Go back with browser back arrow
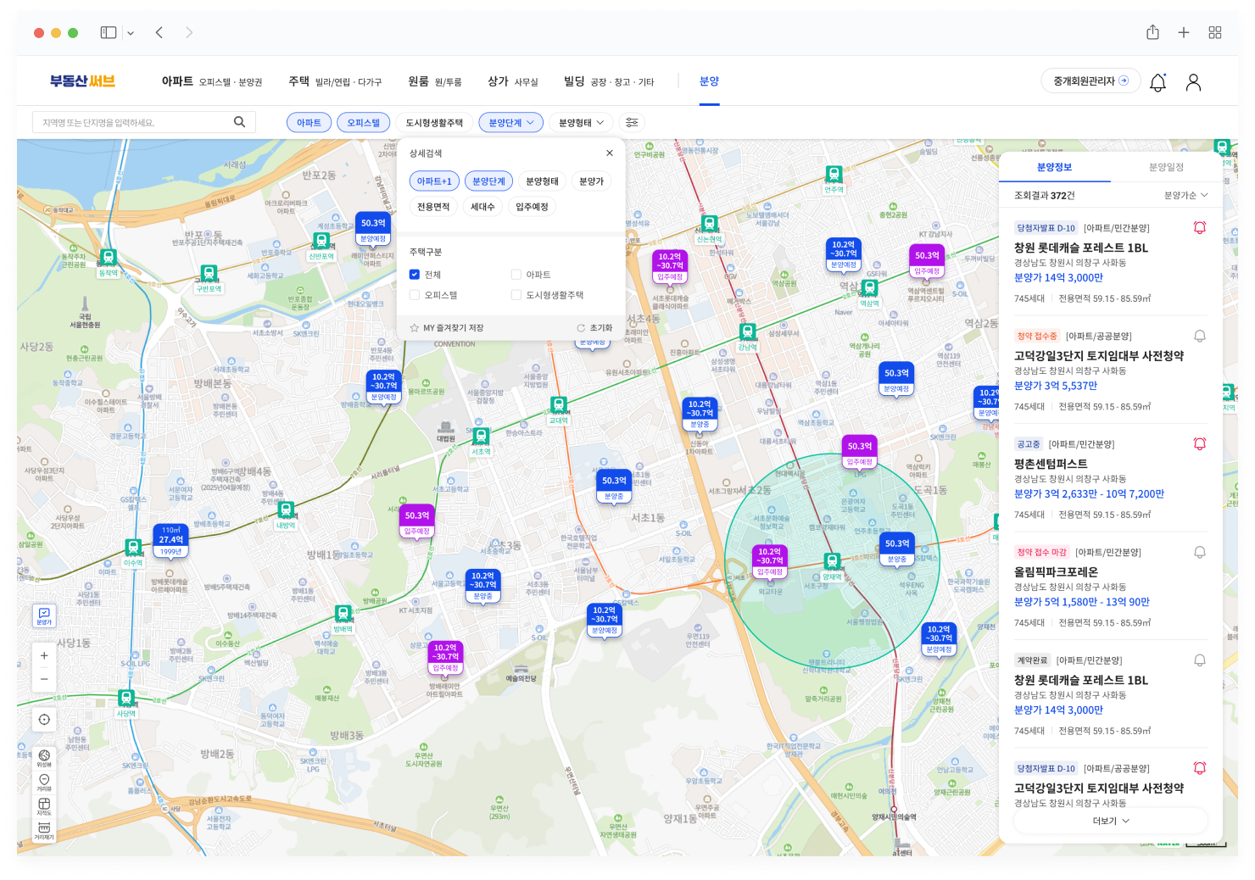 pyautogui.click(x=159, y=32)
